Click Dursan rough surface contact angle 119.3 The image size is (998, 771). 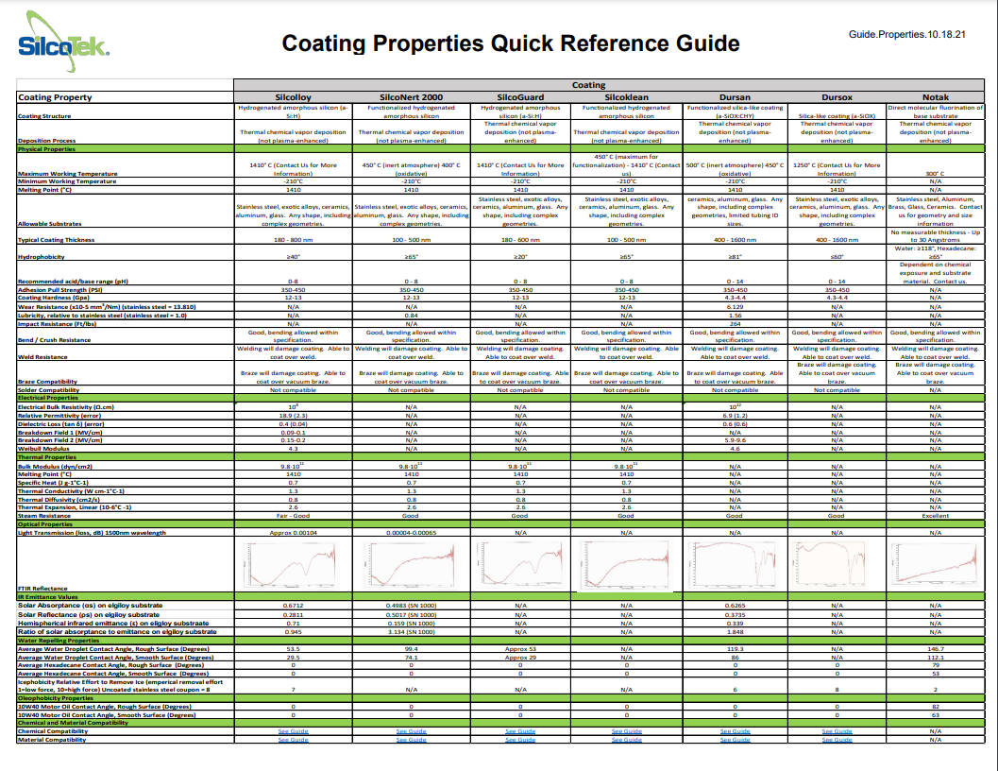coord(736,649)
